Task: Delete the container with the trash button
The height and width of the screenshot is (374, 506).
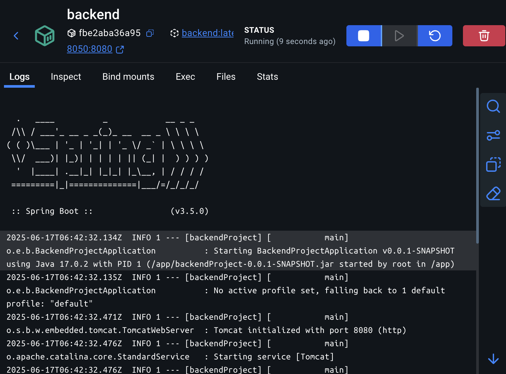Action: 484,36
